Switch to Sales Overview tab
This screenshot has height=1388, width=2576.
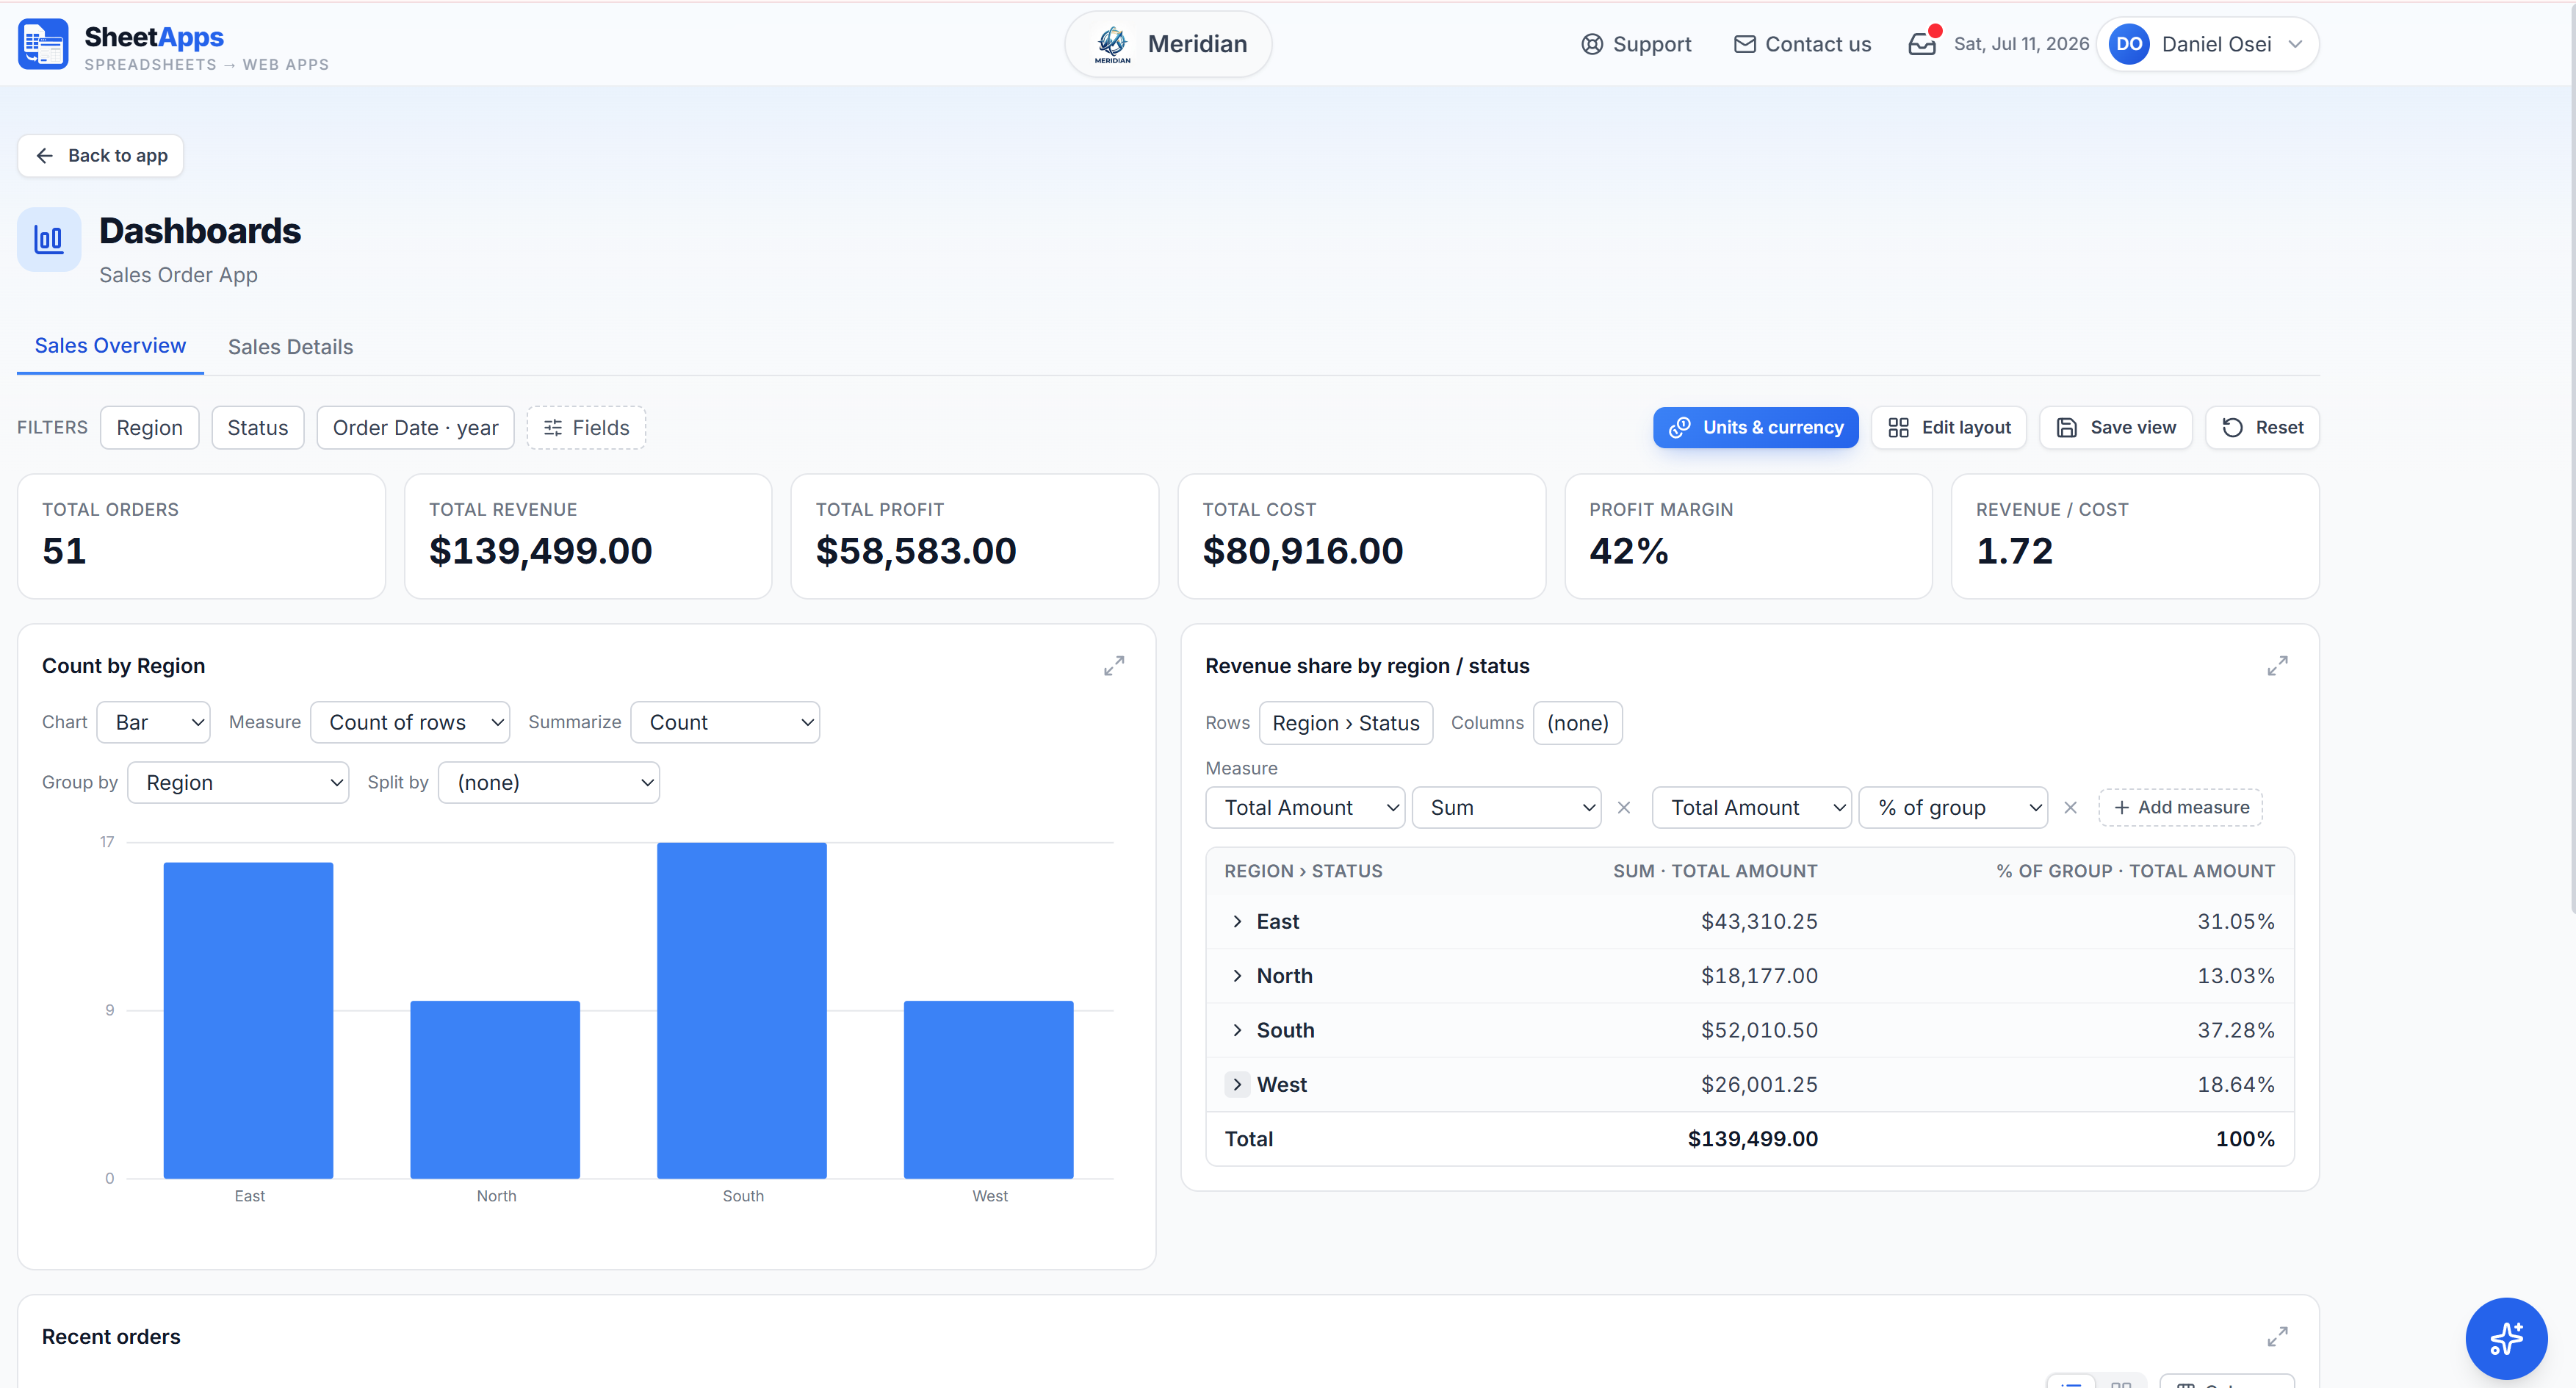(110, 346)
